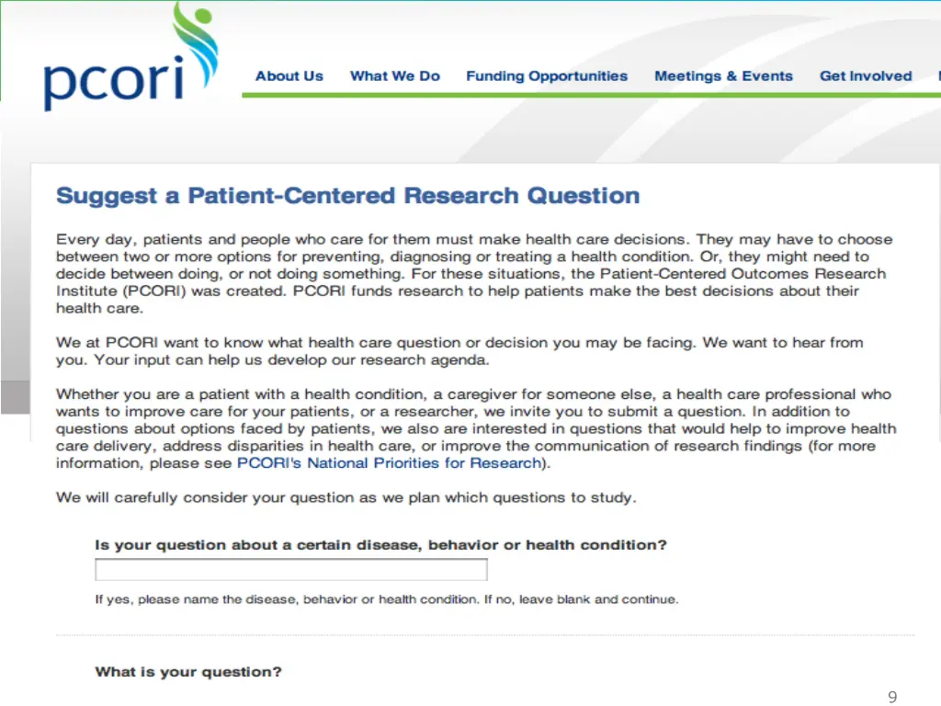Click the paragraph starting "Every day, patients"
Viewport: 941px width, 706px height.
pyautogui.click(x=473, y=274)
